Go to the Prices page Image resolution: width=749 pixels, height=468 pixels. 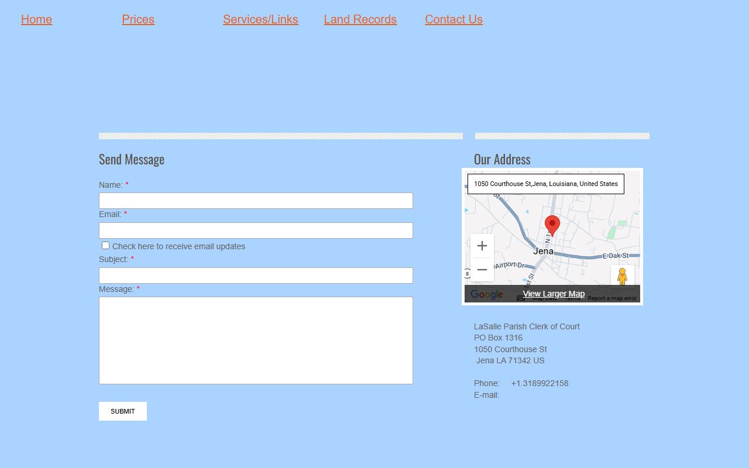(138, 19)
